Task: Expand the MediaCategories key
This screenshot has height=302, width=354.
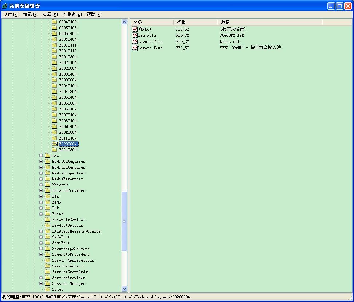Action: [x=40, y=161]
